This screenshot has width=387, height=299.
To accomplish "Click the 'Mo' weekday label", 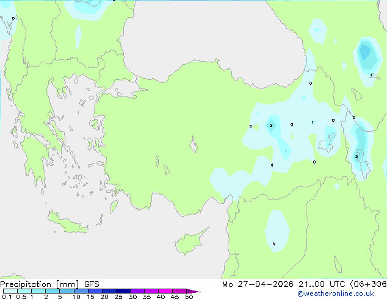I will pyautogui.click(x=228, y=284).
